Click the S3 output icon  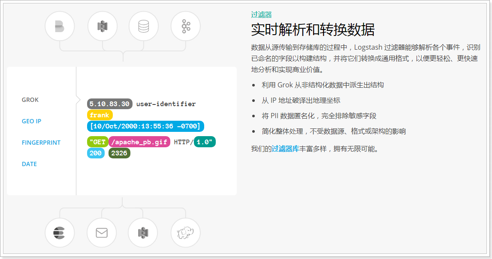pyautogui.click(x=142, y=233)
